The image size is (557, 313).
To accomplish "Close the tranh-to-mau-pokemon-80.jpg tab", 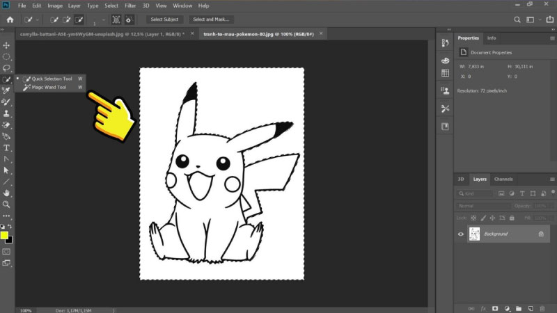I will [321, 33].
